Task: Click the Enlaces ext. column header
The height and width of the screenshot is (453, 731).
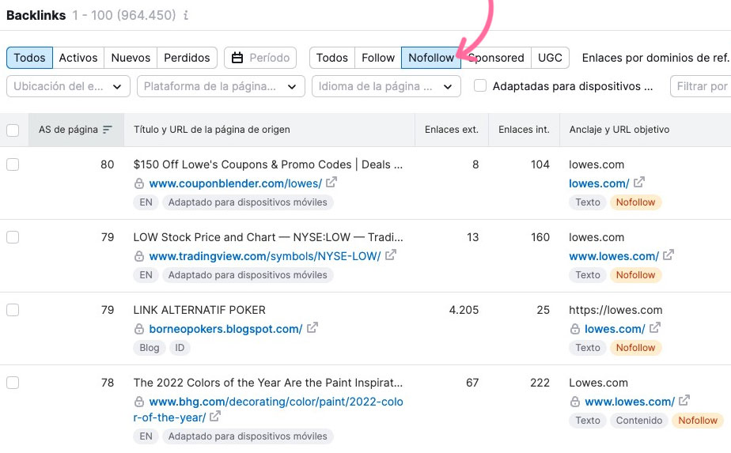Action: [451, 130]
